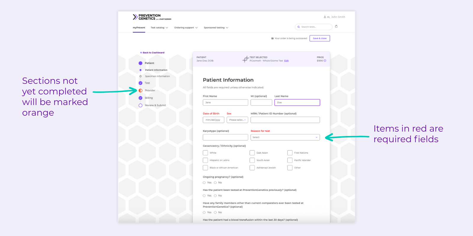Open the Sex dropdown
Screen dimensions: 473x236
point(237,120)
